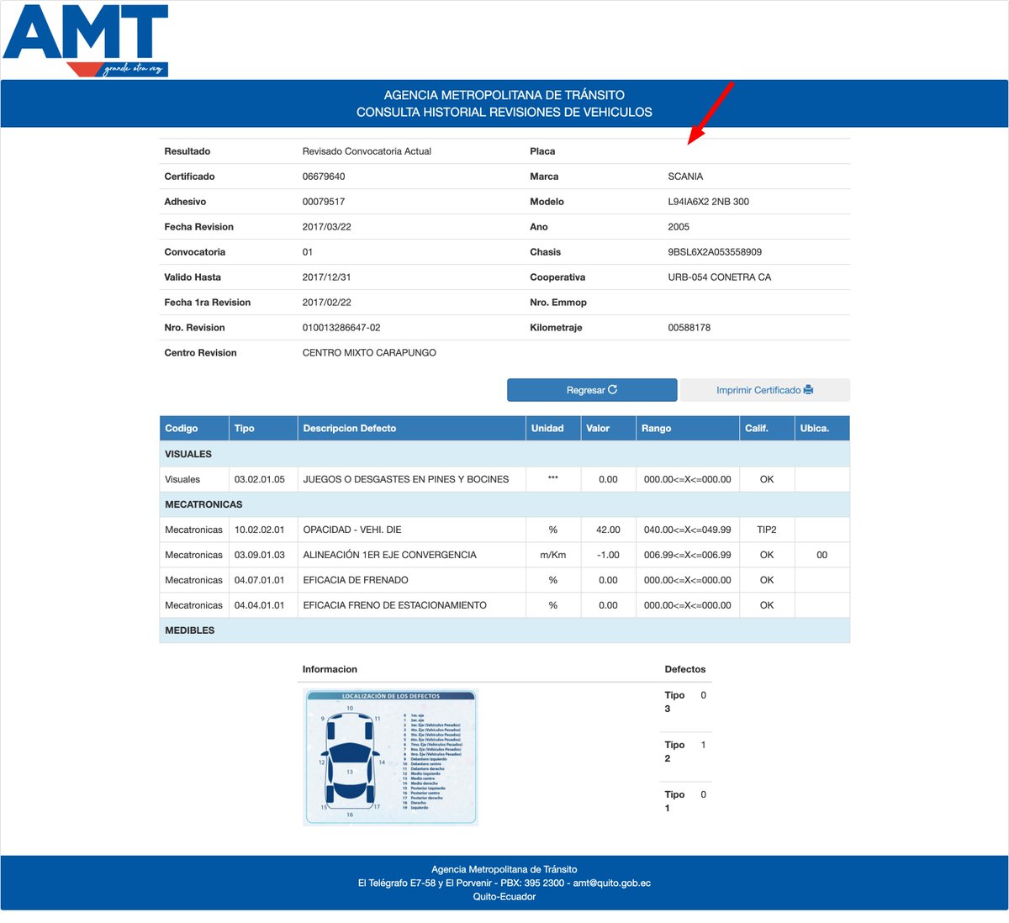Click OPACIDAD - VEHI. DIE description
The height and width of the screenshot is (923, 1009).
[x=352, y=530]
